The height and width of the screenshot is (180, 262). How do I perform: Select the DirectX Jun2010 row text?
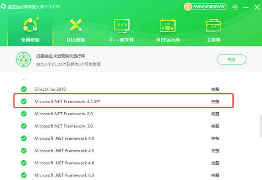pos(50,89)
